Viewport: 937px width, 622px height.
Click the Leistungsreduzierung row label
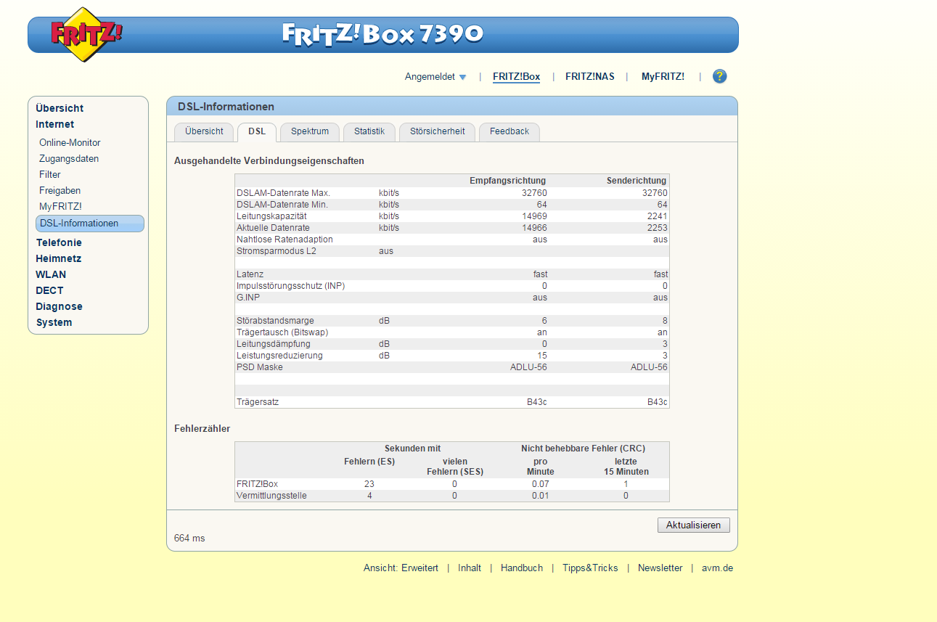coord(279,356)
